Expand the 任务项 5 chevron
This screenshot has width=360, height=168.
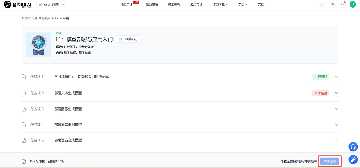(x=336, y=140)
